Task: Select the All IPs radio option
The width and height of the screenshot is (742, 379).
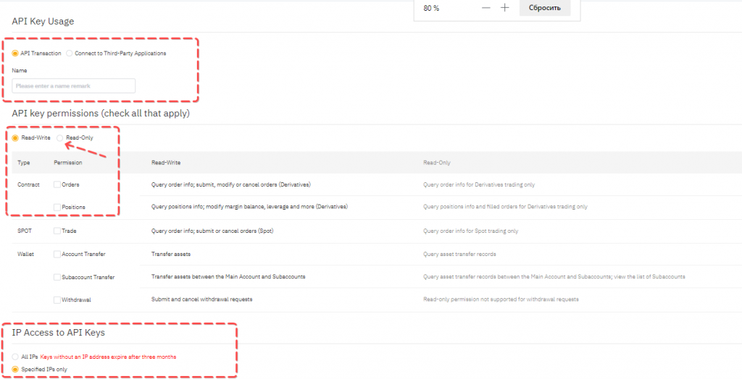Action: pyautogui.click(x=15, y=357)
